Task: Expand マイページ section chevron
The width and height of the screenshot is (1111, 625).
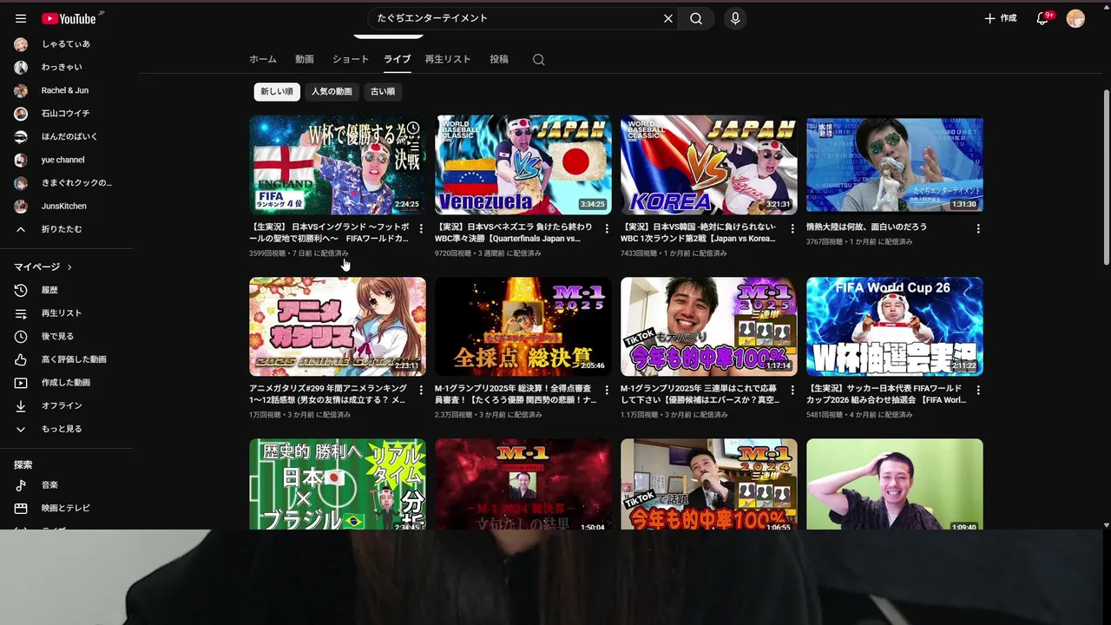Action: tap(69, 267)
